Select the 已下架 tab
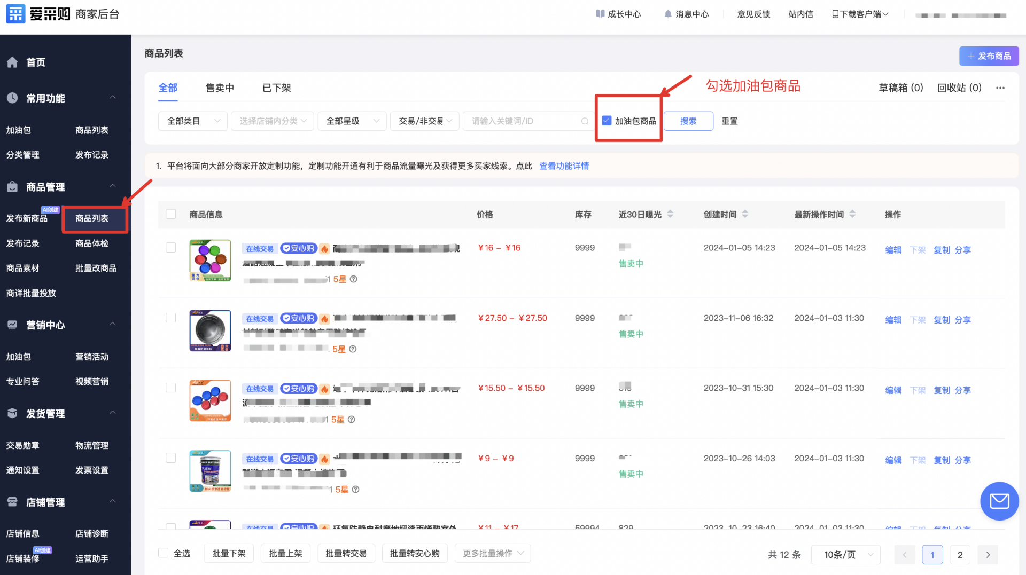 [x=276, y=88]
